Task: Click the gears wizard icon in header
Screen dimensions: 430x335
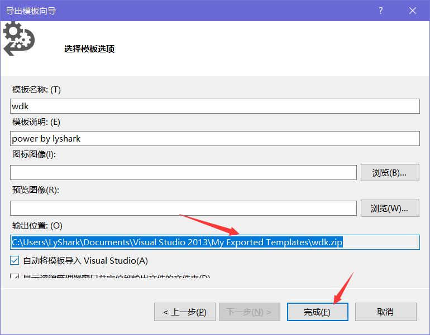Action: (x=18, y=38)
